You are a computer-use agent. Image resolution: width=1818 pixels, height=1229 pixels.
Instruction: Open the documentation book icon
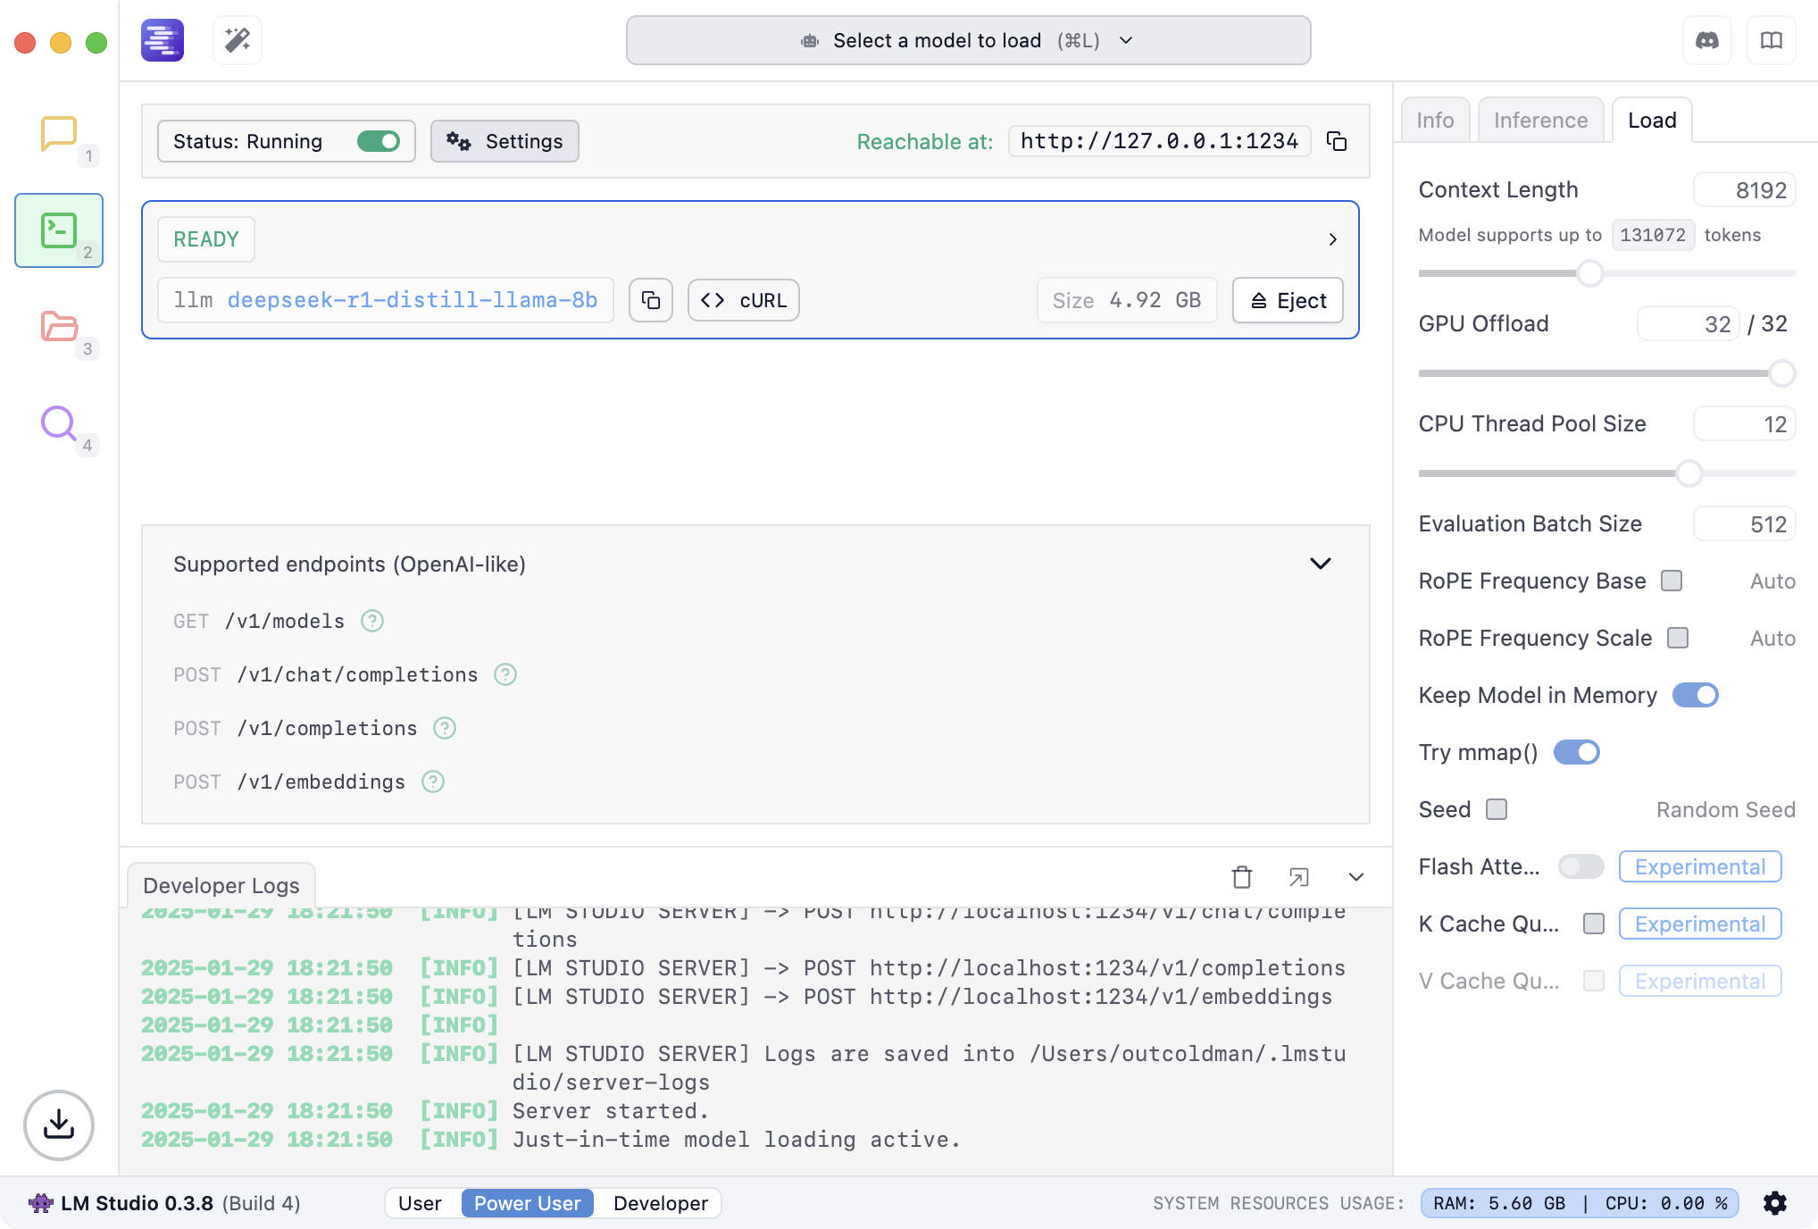(x=1772, y=40)
